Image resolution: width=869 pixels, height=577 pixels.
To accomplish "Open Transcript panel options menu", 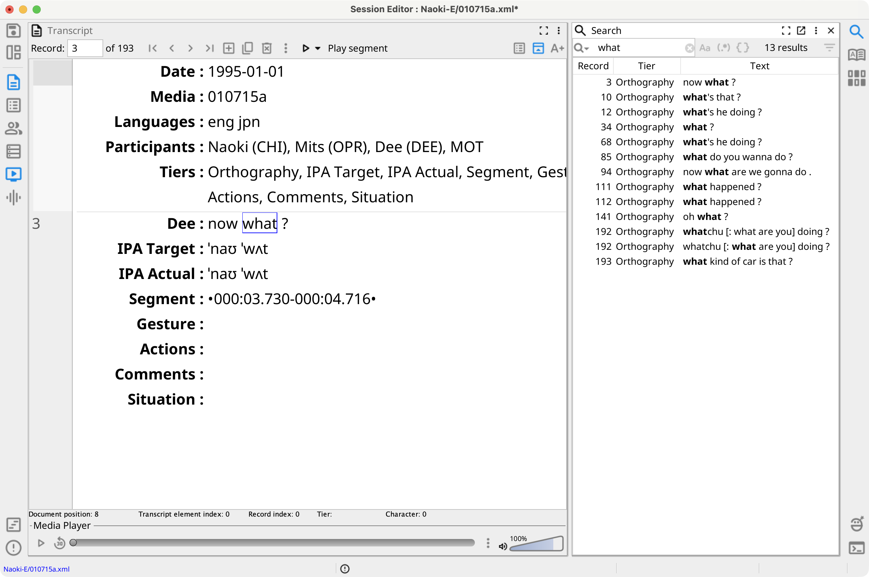I will click(559, 31).
